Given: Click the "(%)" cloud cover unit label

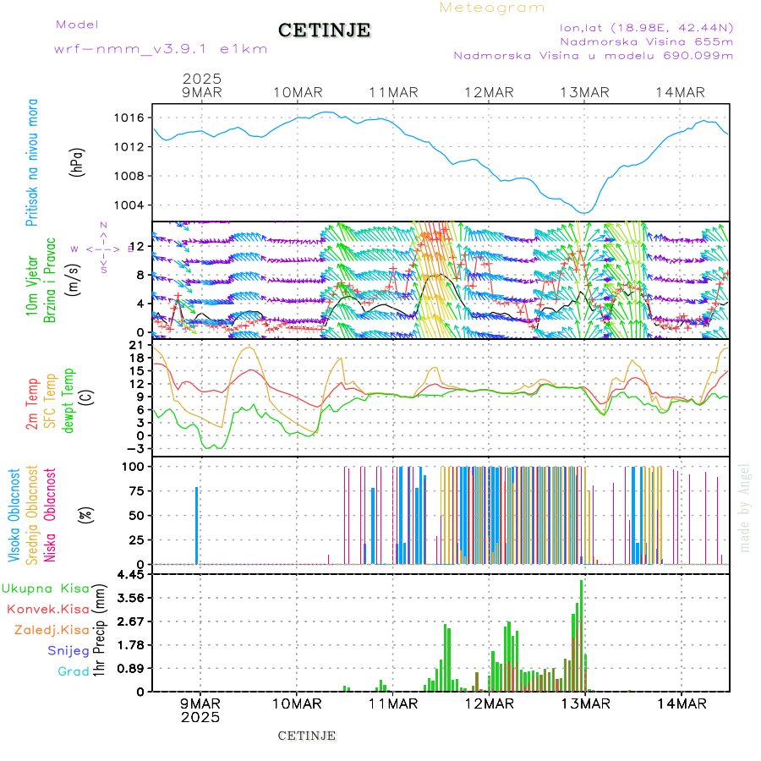Looking at the screenshot, I should (x=86, y=514).
